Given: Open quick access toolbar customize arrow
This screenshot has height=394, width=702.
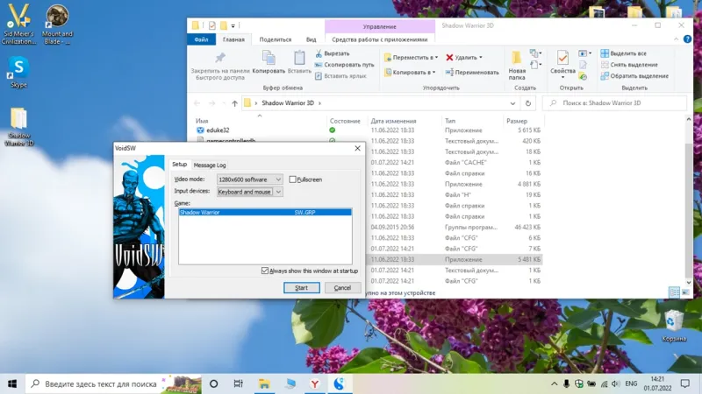Looking at the screenshot, I should (233, 26).
